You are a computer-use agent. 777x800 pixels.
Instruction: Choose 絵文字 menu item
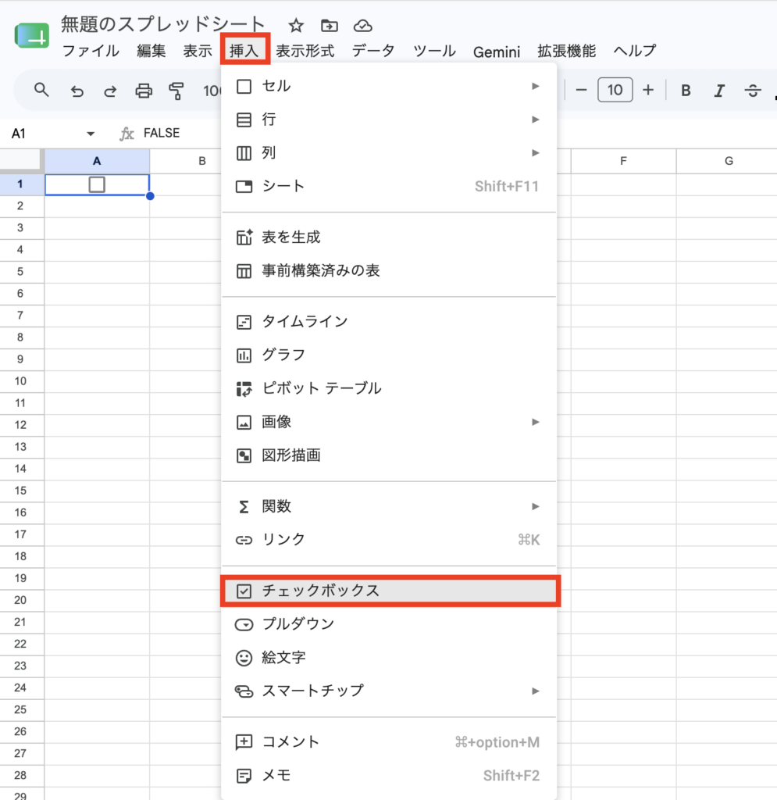[389, 658]
